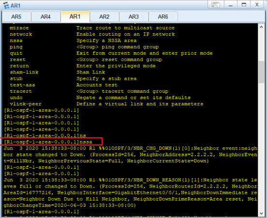Click the 'return' command entry
The height and width of the screenshot is (218, 267).
19,66
